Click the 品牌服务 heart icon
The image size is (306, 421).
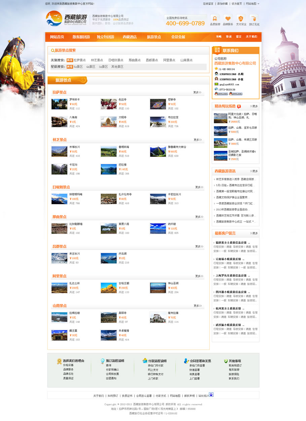(228, 18)
